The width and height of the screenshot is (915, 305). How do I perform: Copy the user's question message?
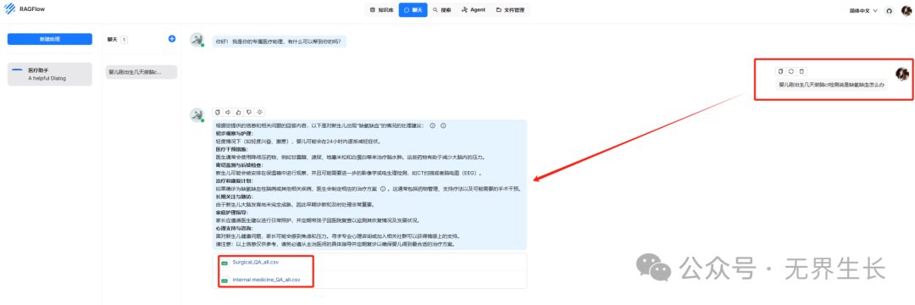tap(781, 71)
